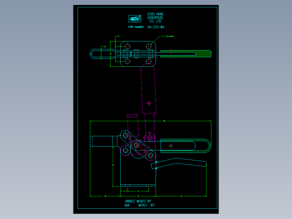The image size is (292, 219).
Task: Click the part number value "GH-220-WH"
Action: [x=156, y=27]
